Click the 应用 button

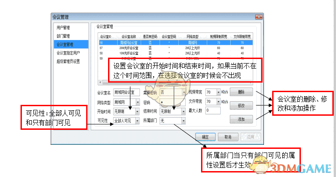point(251,137)
